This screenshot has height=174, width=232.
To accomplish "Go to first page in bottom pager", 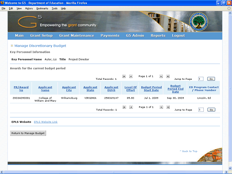I will pos(124,107).
